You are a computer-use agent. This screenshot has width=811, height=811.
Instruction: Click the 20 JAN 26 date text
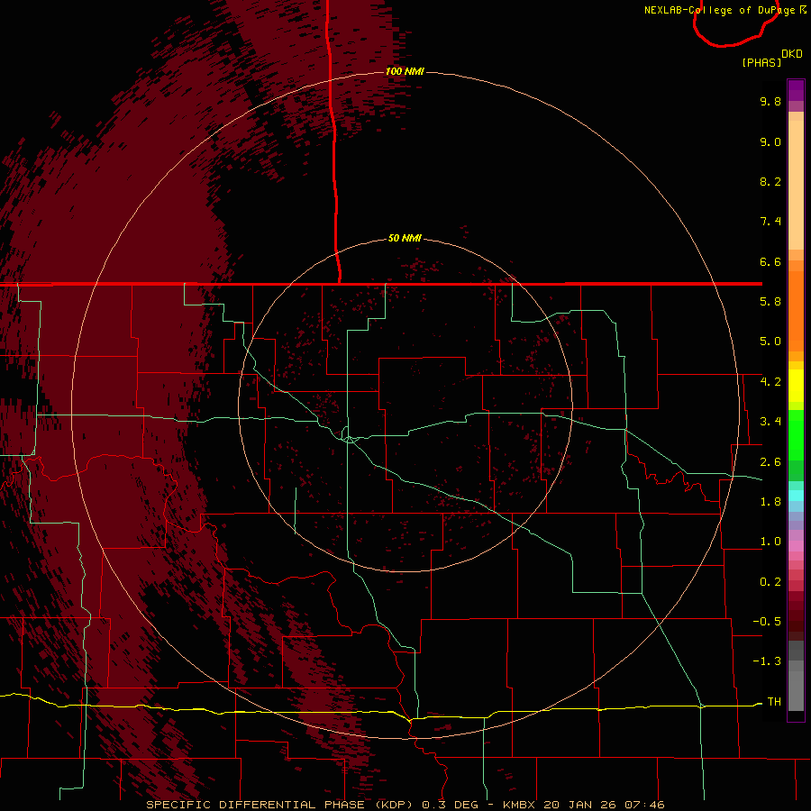coord(581,805)
